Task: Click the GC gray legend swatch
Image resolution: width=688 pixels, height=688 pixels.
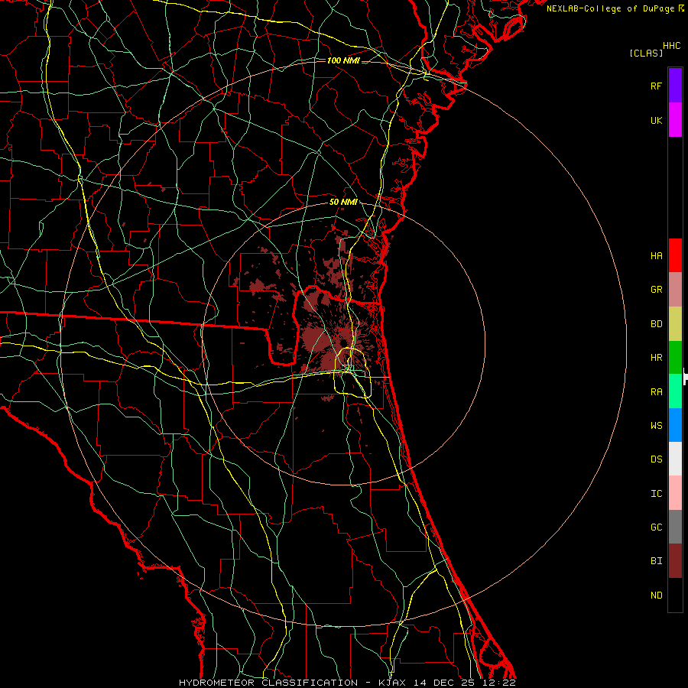Action: coord(675,527)
